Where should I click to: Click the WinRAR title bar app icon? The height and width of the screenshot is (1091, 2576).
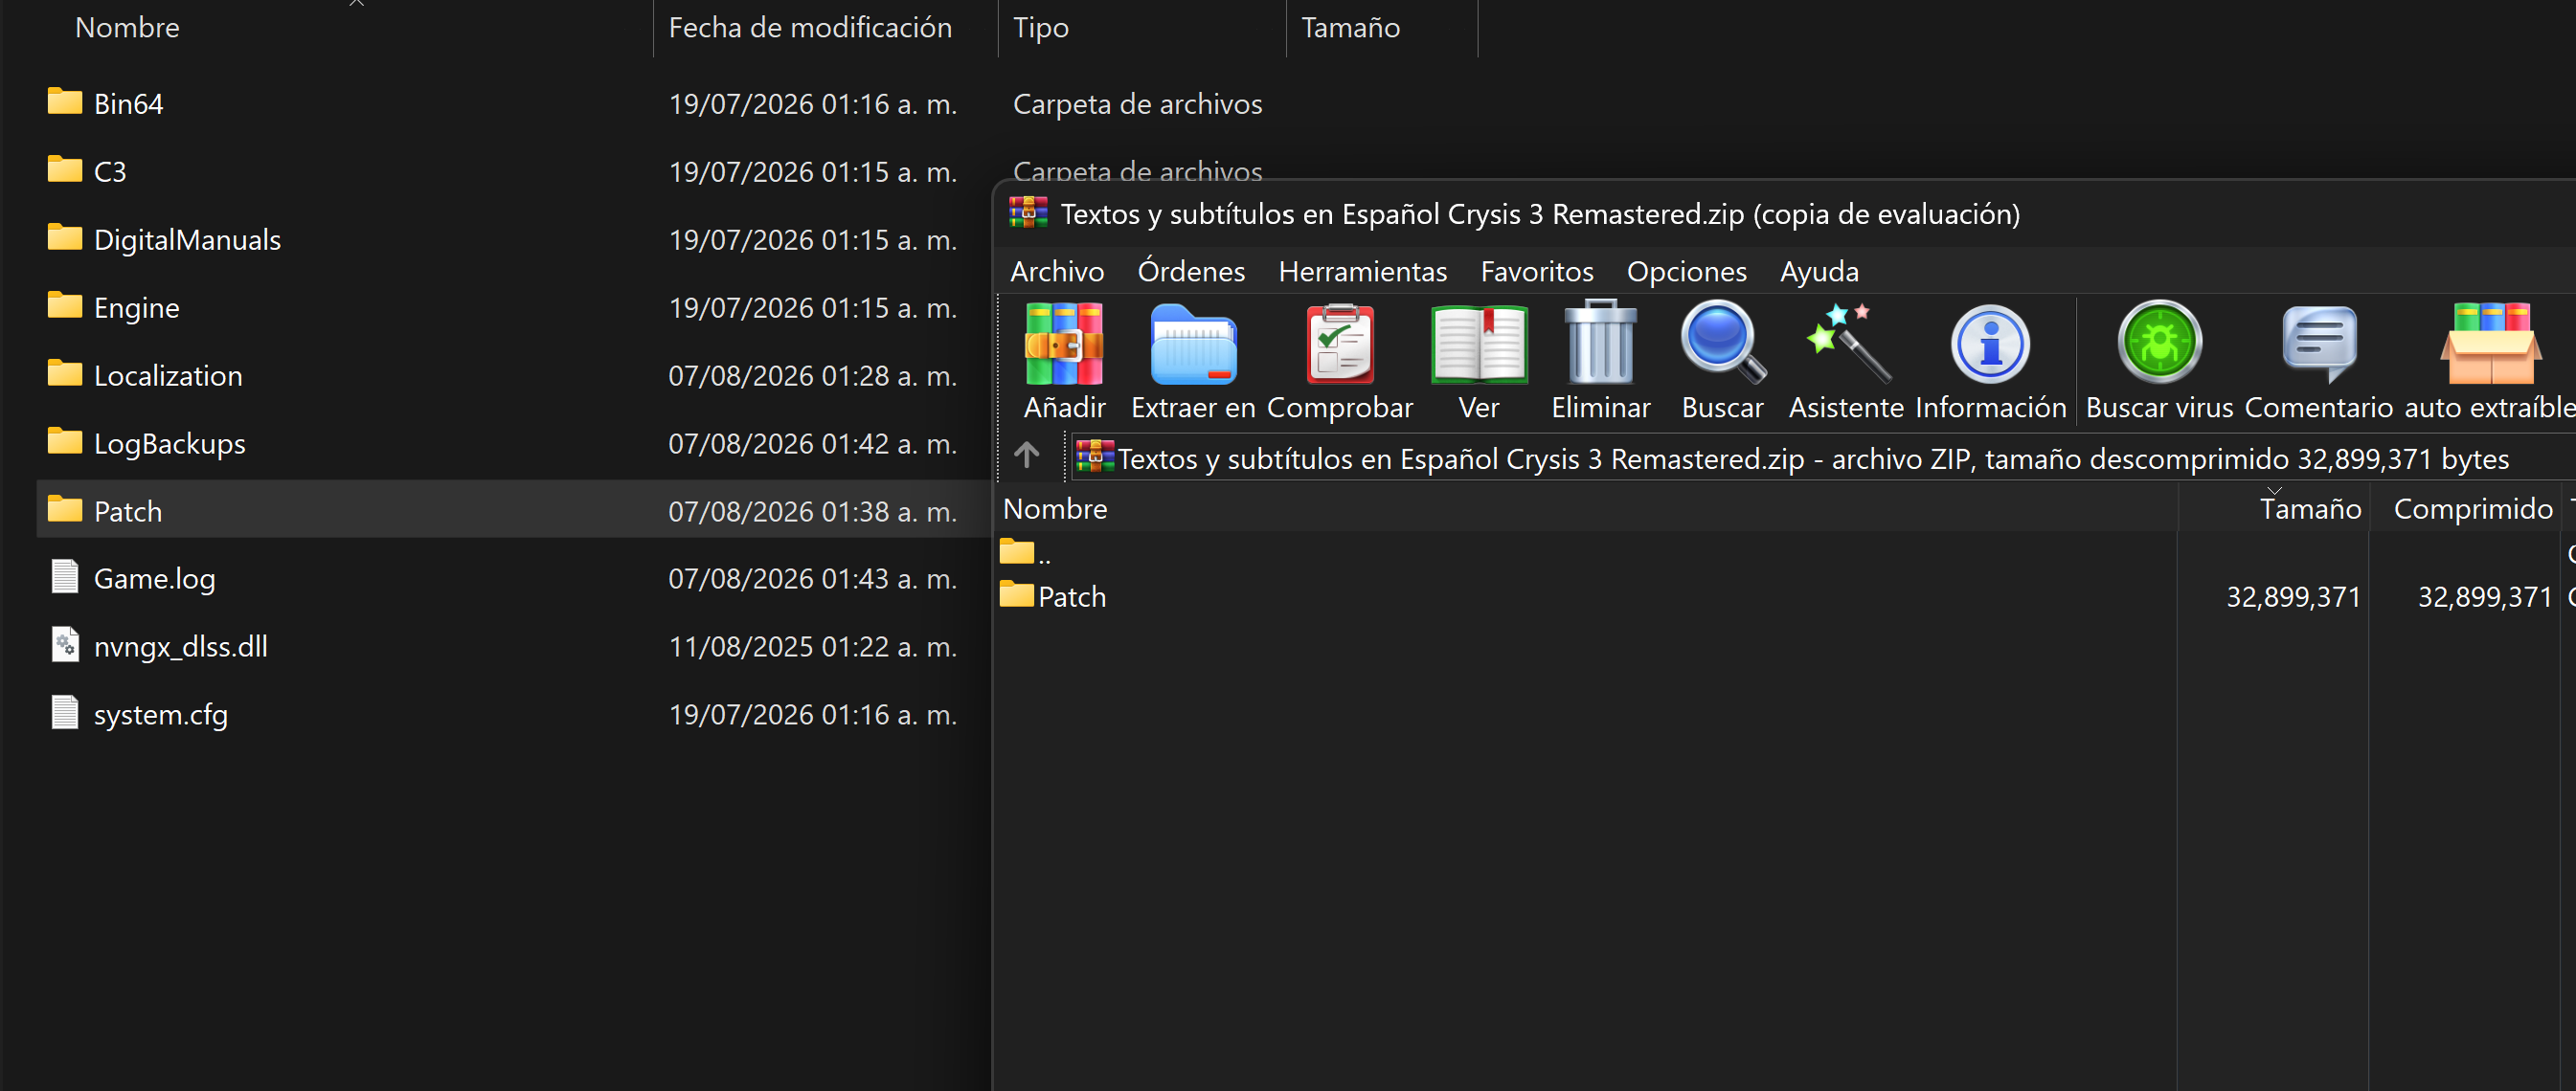(x=1028, y=212)
